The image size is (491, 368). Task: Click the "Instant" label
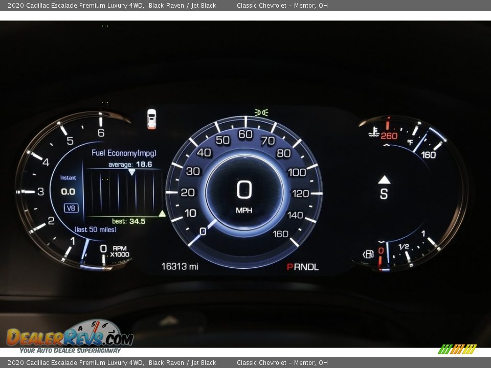tap(68, 178)
